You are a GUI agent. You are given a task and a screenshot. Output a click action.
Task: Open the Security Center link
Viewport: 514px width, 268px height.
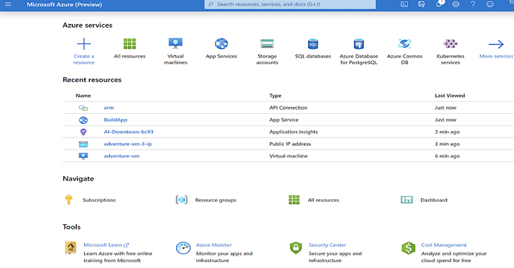(x=327, y=245)
